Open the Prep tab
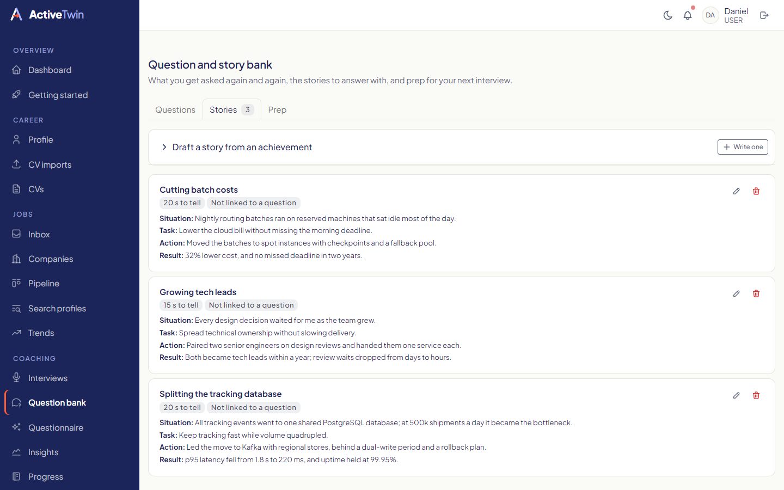 [277, 109]
